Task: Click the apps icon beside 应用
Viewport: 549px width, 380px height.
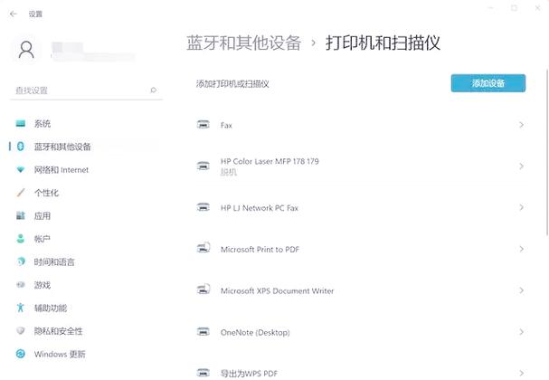Action: point(21,215)
